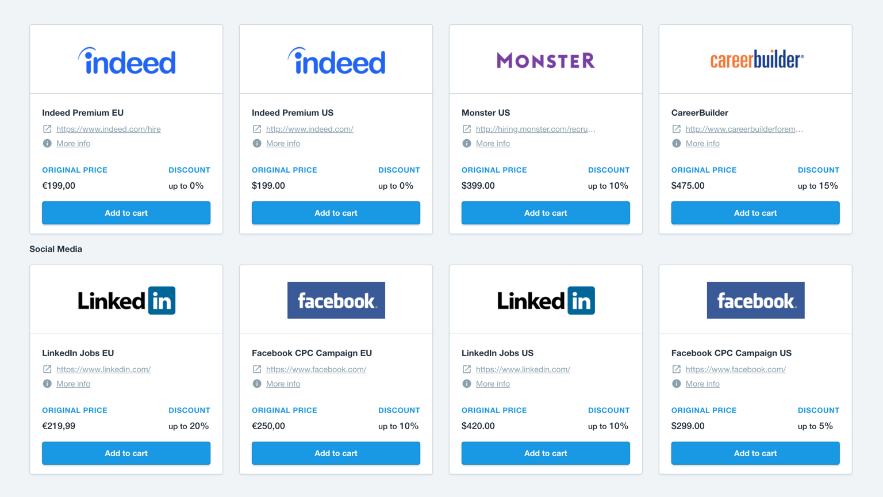Open More info for Indeed Premium EU
The image size is (883, 497).
tap(73, 143)
